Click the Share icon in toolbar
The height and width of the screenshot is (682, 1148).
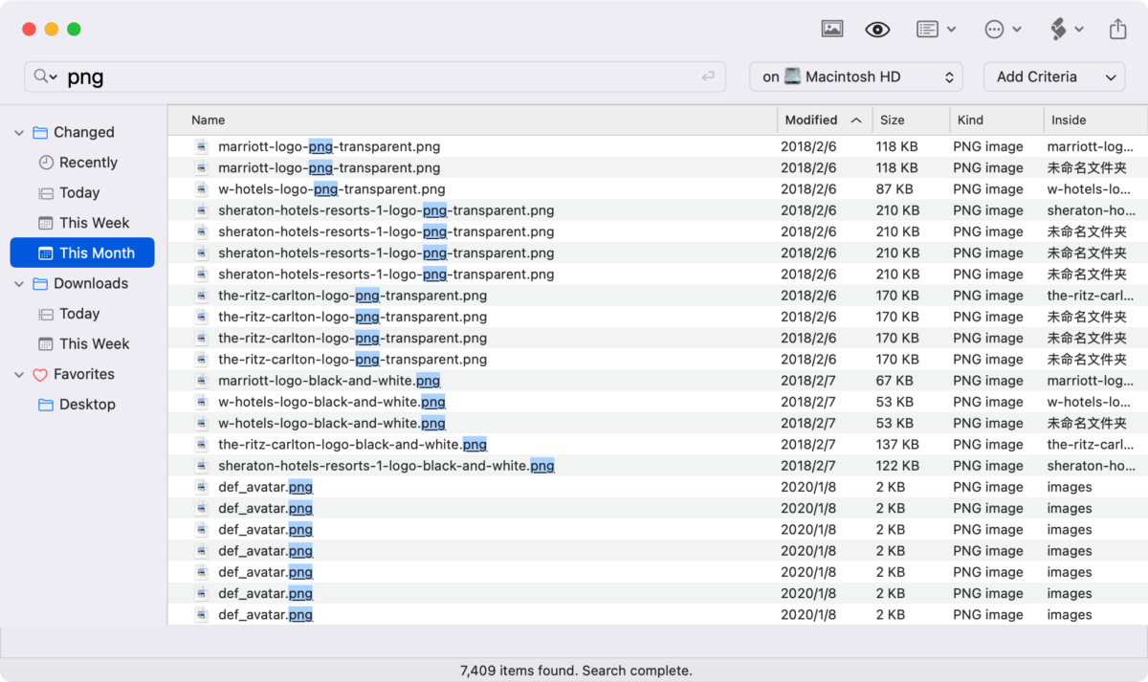(1117, 29)
